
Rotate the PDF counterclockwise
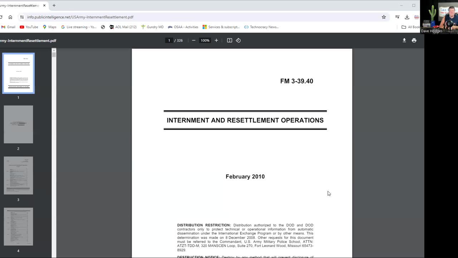click(238, 40)
